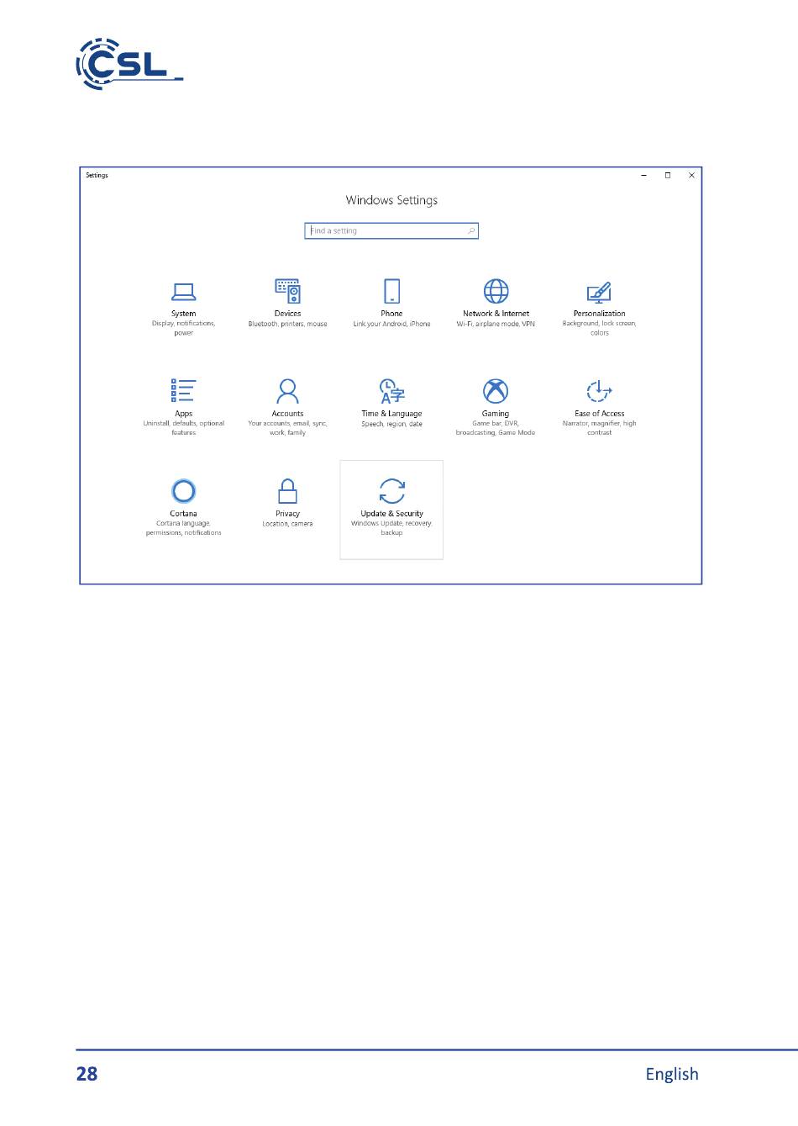
Task: Open the Ease of Access icon
Action: (599, 391)
